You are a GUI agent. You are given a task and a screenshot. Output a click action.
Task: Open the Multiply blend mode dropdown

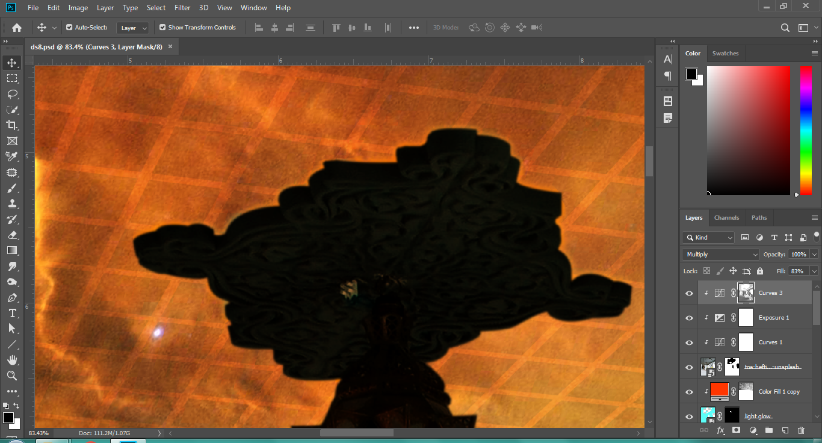[x=720, y=255]
